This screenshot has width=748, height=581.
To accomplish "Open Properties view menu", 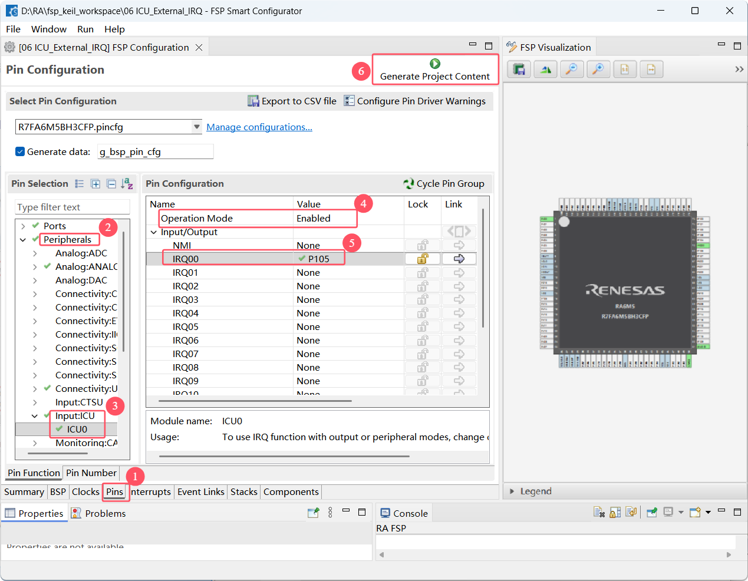I will (x=330, y=513).
